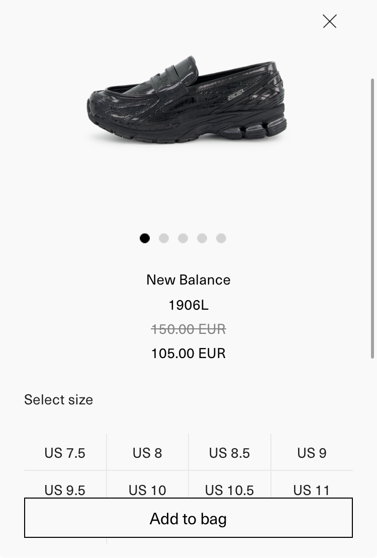Select the first image carousel dot

[x=145, y=238]
